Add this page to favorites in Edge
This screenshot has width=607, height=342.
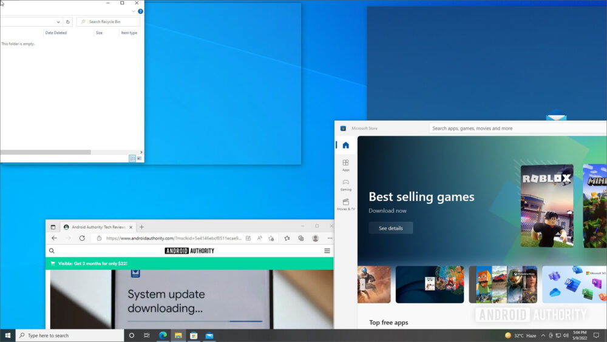click(x=271, y=238)
